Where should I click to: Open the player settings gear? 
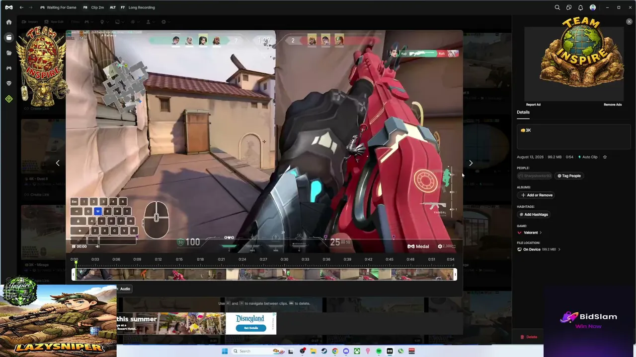point(440,246)
